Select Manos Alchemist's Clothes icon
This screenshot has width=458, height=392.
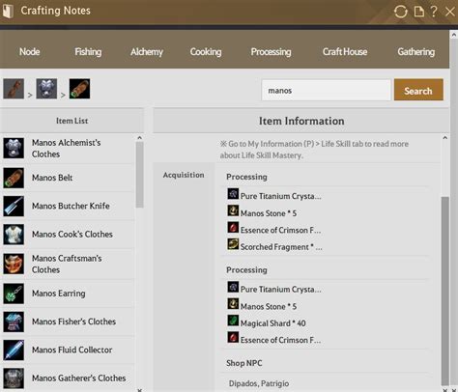tap(14, 148)
